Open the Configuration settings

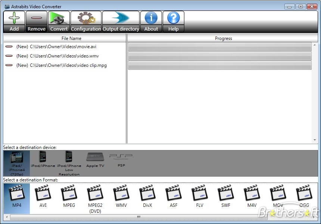[86, 22]
